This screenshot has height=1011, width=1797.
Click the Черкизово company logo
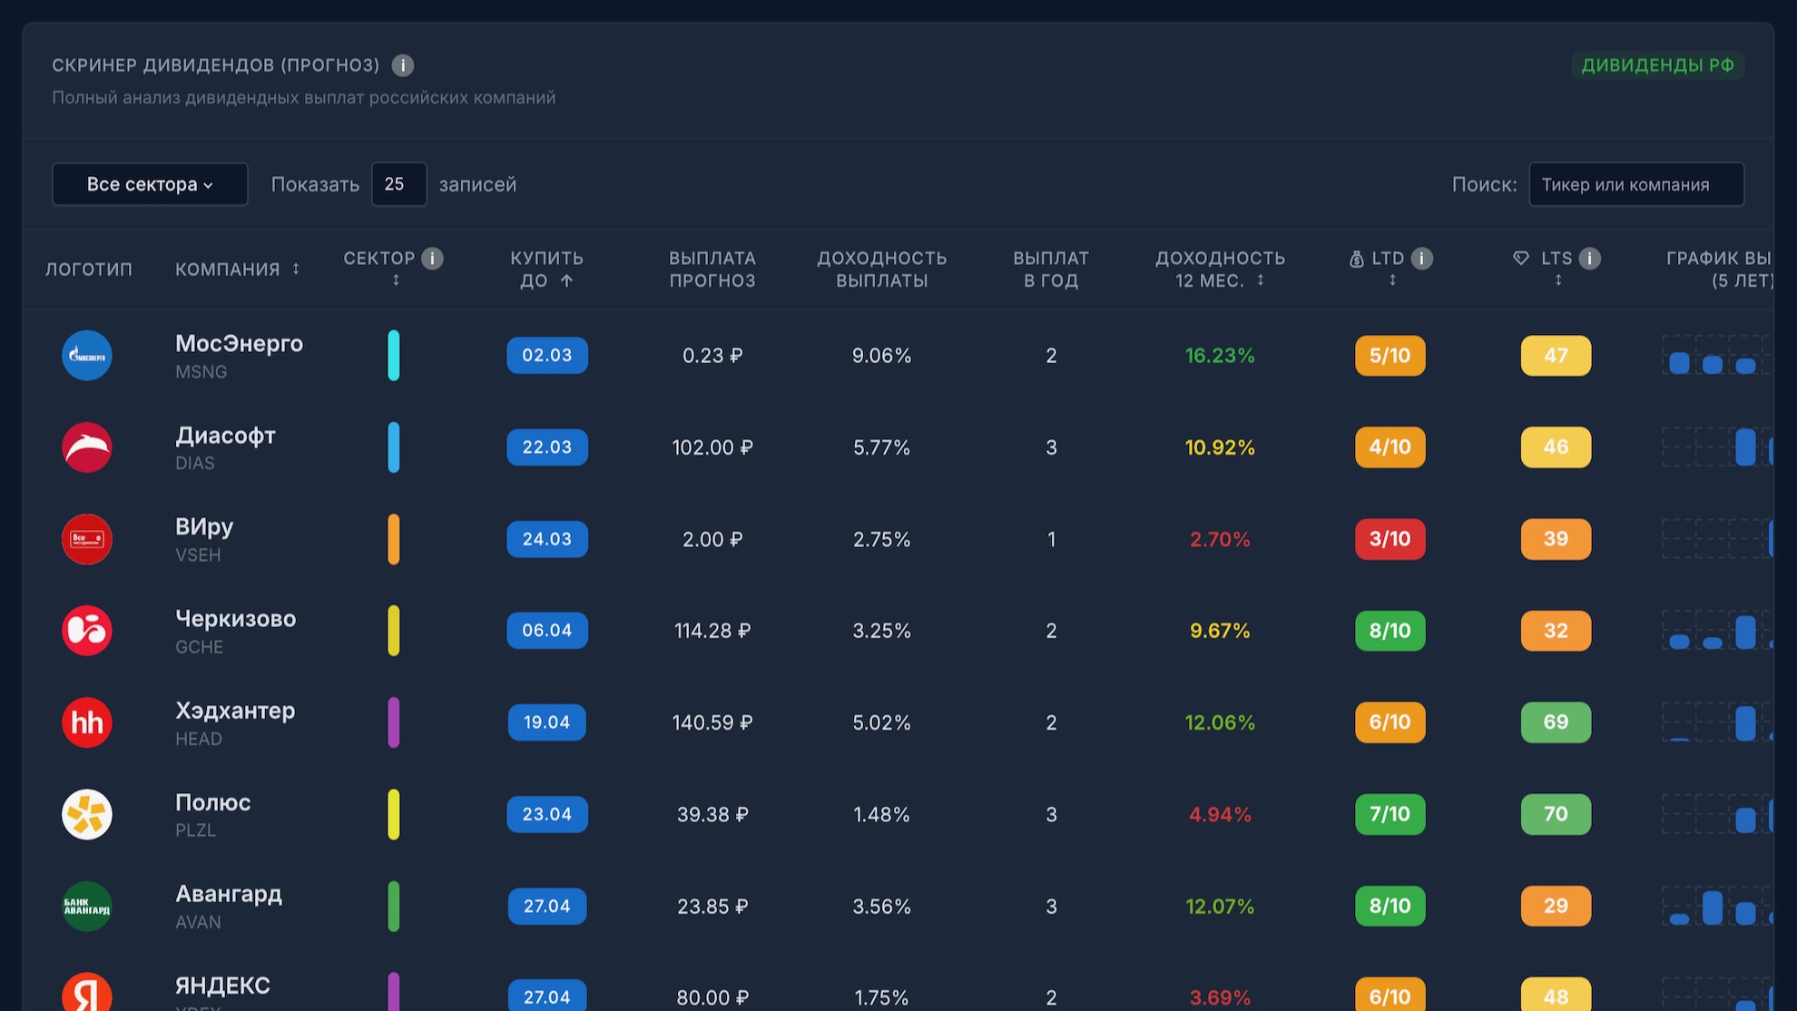[x=87, y=631]
